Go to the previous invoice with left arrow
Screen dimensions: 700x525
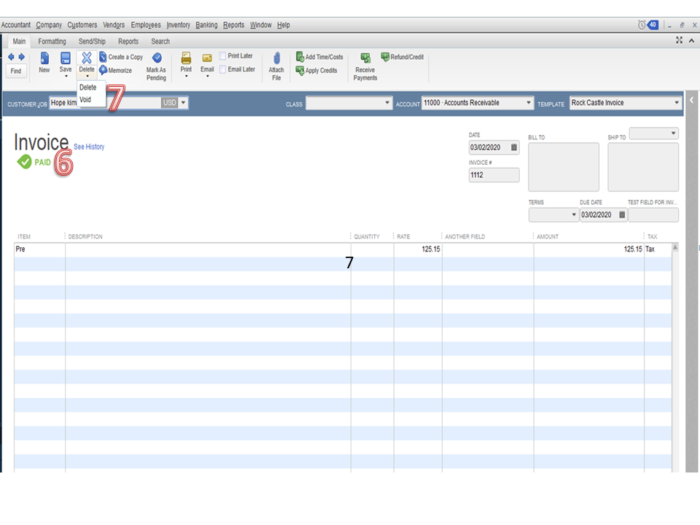click(x=11, y=57)
